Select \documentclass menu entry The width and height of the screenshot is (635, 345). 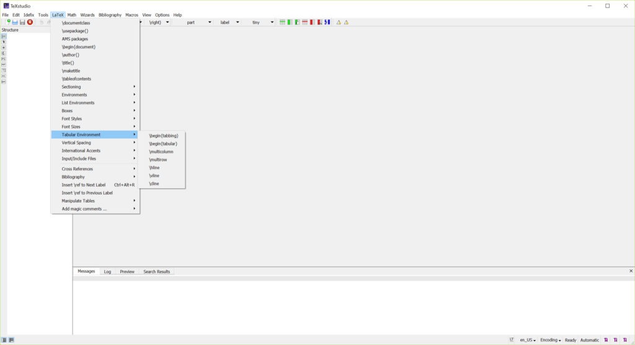point(95,23)
